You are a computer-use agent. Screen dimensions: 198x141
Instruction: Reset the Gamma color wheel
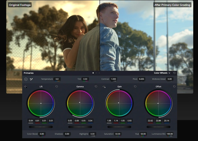tap(96, 86)
